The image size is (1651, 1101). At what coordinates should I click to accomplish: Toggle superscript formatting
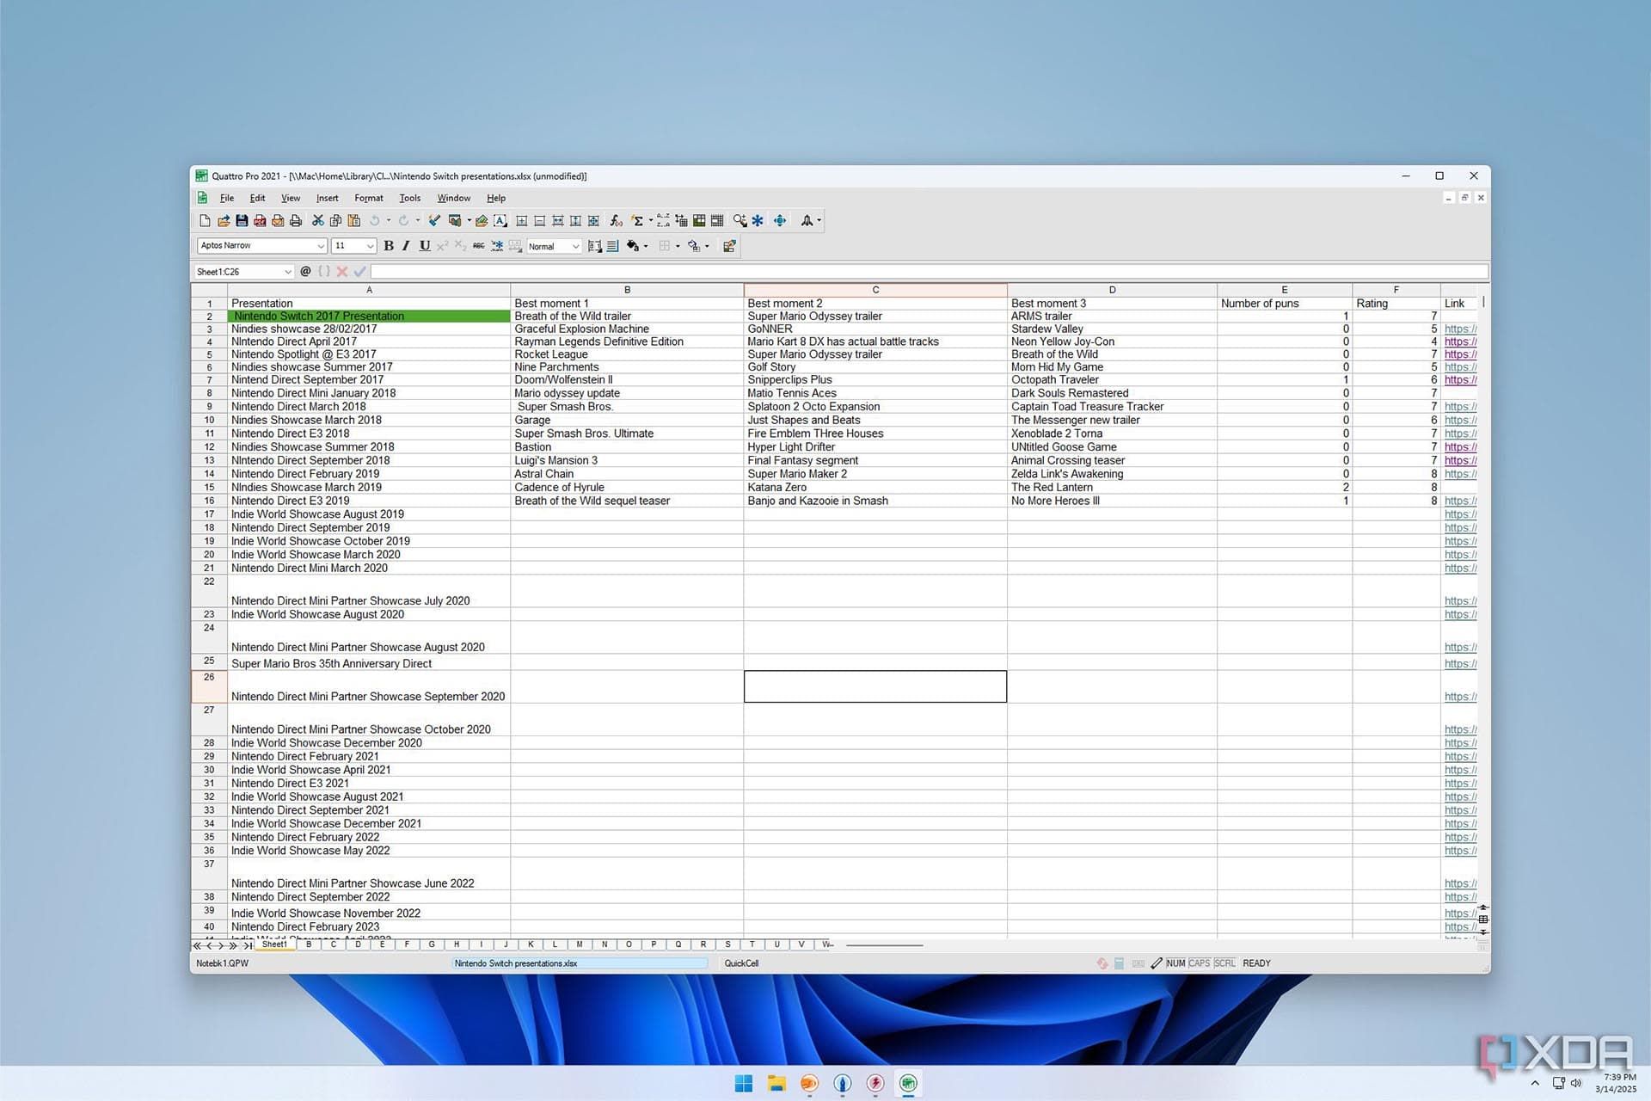point(442,246)
